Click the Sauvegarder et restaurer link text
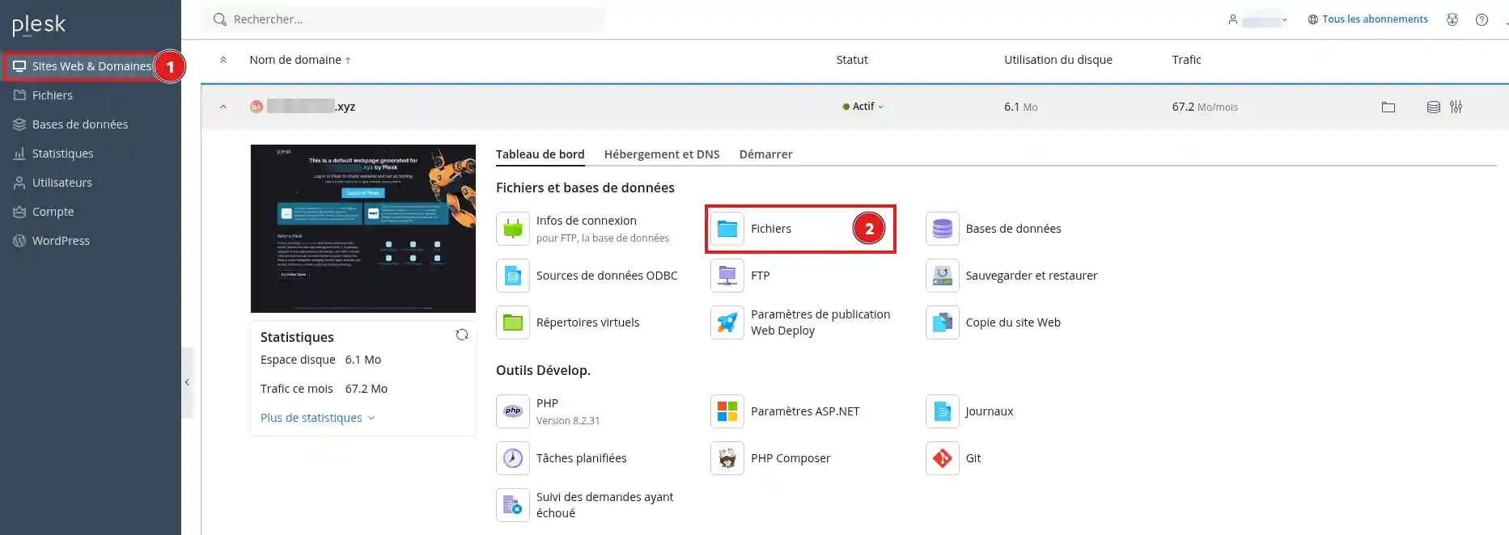Screen dimensions: 1509x535 point(1032,276)
